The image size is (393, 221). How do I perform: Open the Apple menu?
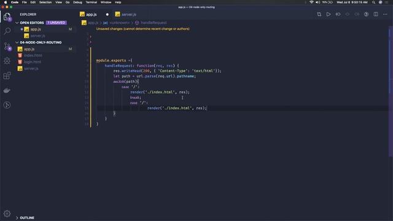tap(6, 2)
